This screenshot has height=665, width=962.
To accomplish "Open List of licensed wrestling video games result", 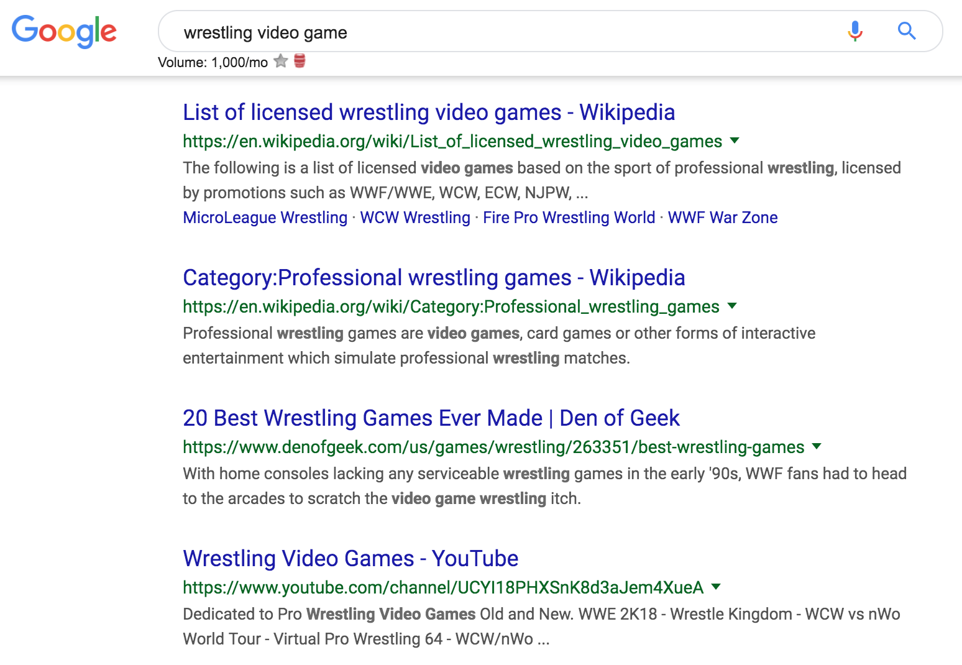I will pyautogui.click(x=429, y=112).
